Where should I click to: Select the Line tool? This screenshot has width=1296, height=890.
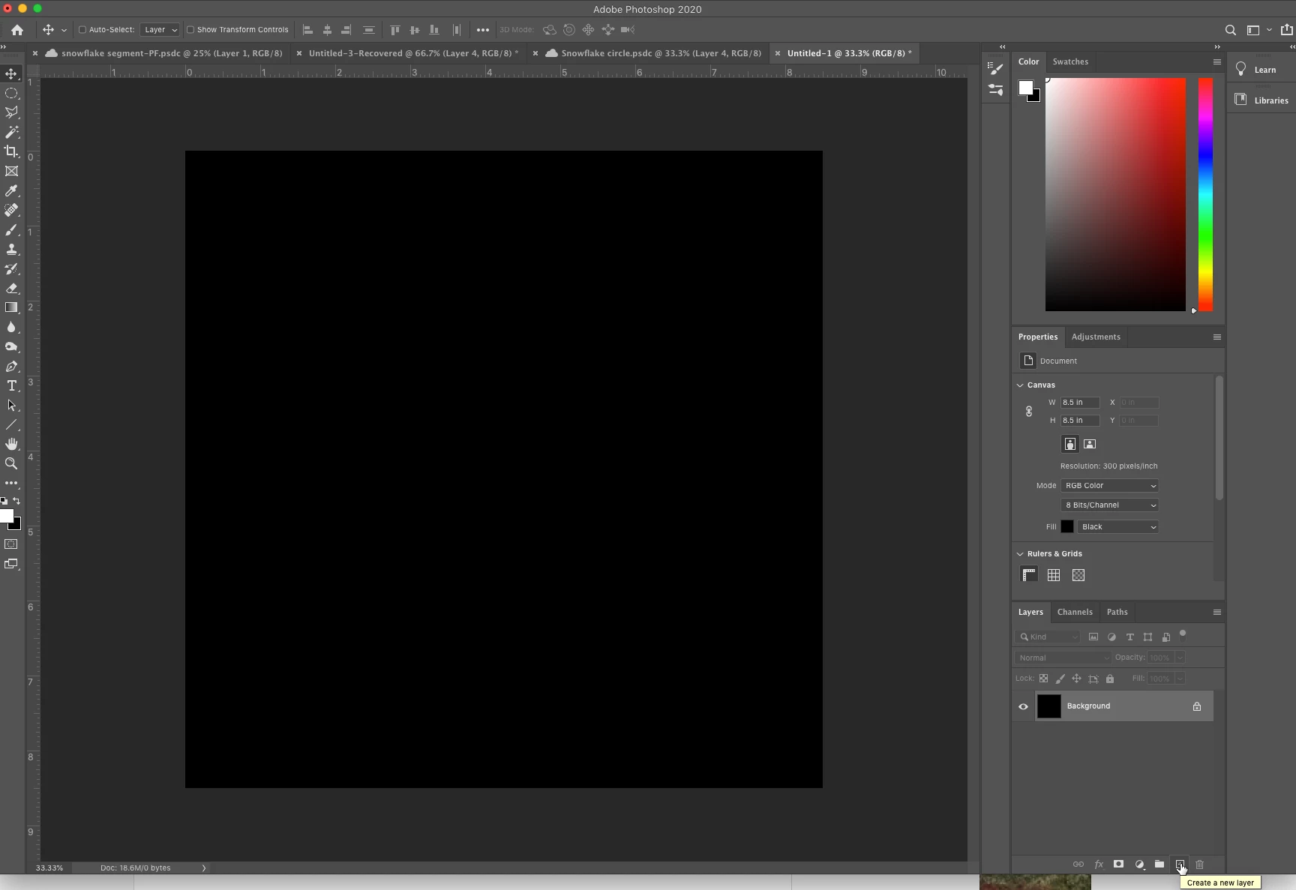[11, 425]
